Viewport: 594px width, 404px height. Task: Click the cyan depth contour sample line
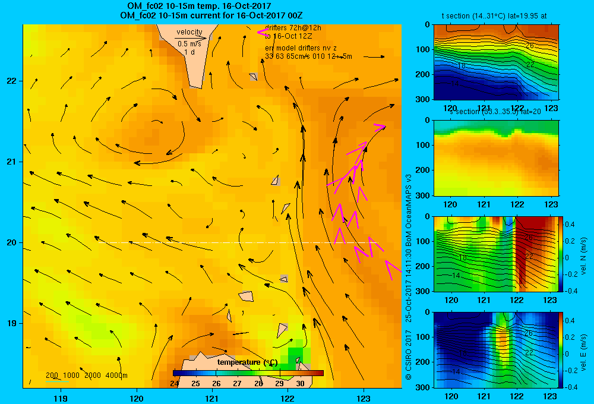tap(57, 381)
